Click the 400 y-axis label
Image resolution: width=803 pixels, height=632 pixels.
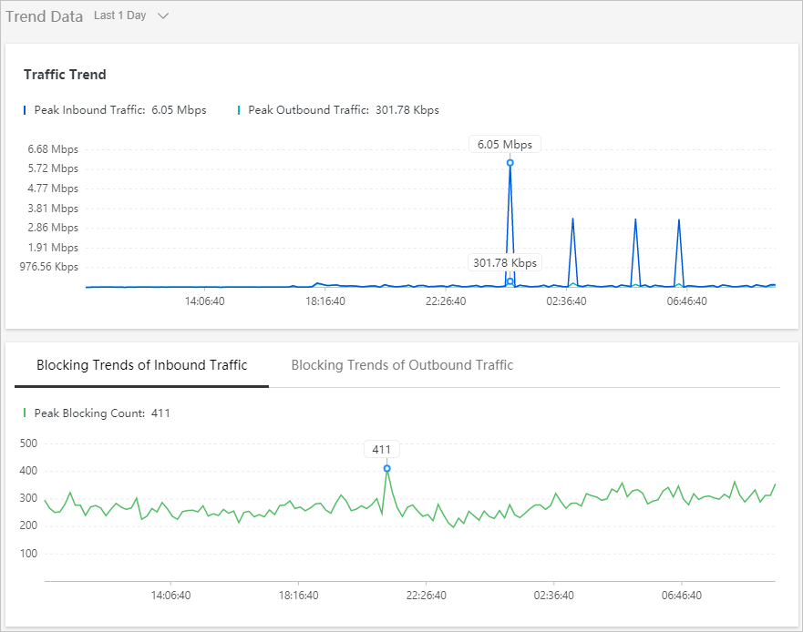pos(28,471)
